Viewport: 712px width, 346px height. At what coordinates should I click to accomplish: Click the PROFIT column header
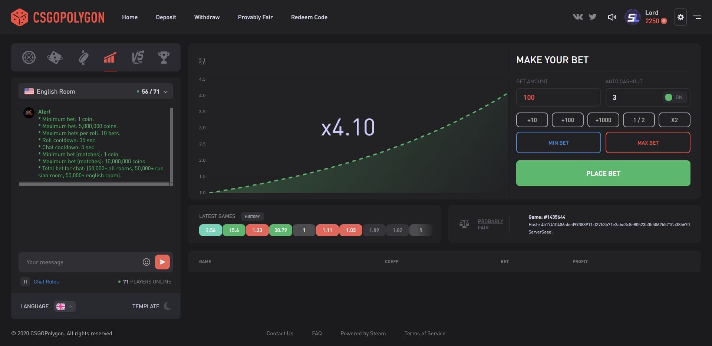(x=580, y=262)
